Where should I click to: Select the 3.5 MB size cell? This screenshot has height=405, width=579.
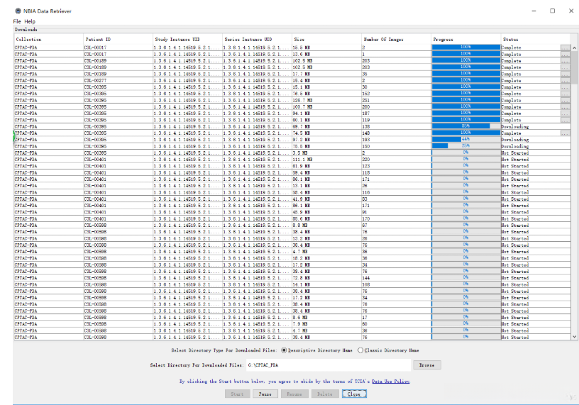[327, 152]
